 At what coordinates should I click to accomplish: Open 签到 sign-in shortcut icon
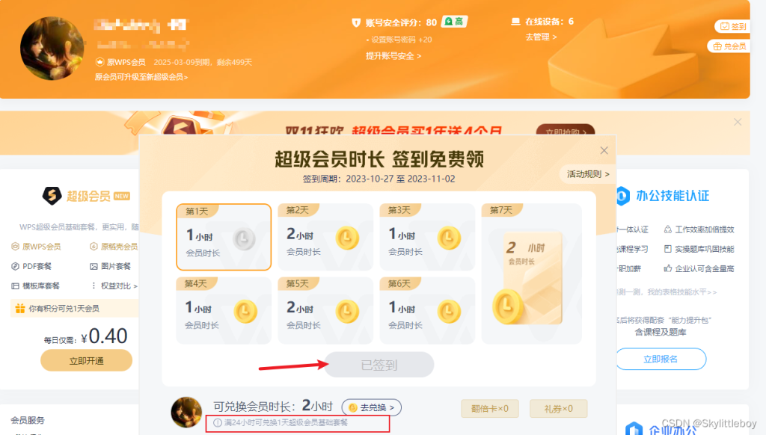coord(732,26)
